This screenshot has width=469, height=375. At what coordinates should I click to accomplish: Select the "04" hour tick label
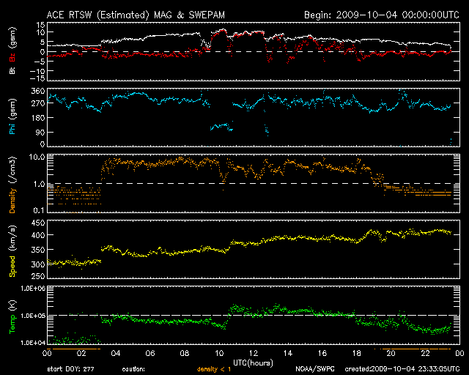coord(116,353)
